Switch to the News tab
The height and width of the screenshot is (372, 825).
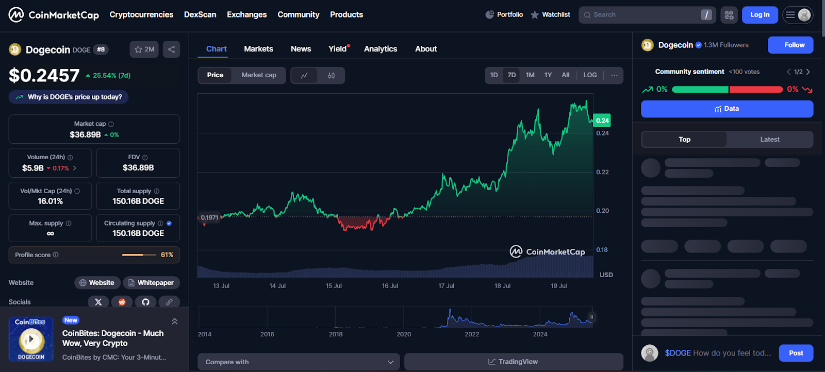(x=301, y=49)
